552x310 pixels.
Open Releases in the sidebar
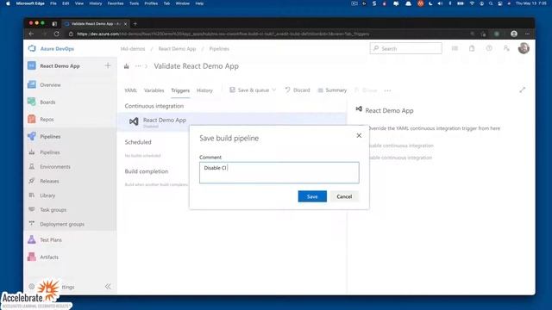click(49, 181)
